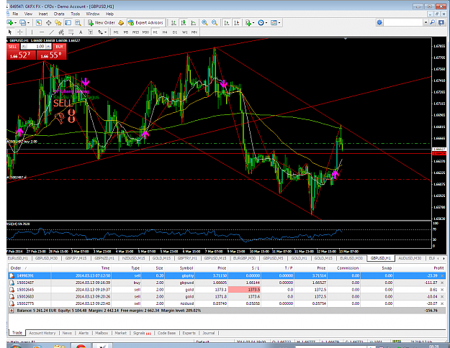The height and width of the screenshot is (348, 450).
Task: Select the Text Label tool
Action: pos(91,32)
